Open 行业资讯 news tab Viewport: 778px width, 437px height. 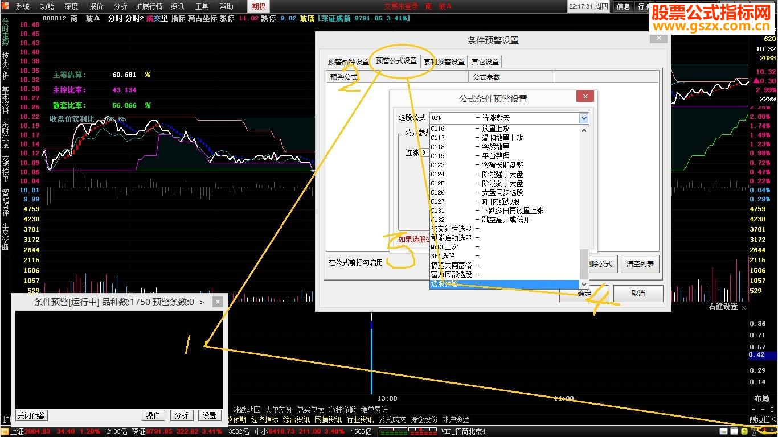click(360, 419)
